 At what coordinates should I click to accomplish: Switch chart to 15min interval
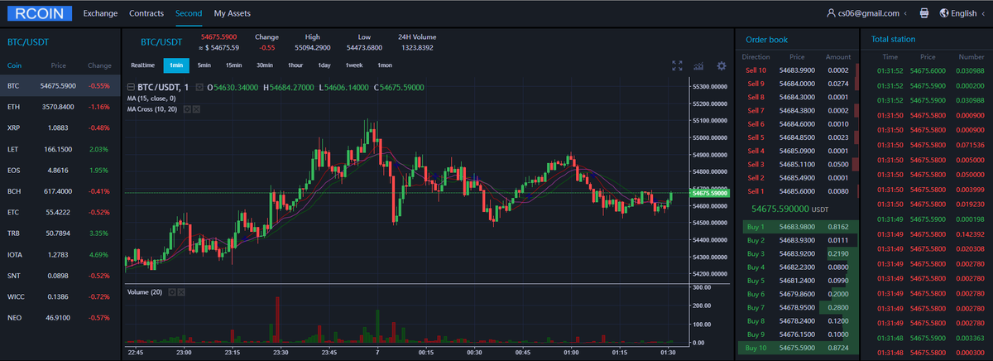coord(234,65)
